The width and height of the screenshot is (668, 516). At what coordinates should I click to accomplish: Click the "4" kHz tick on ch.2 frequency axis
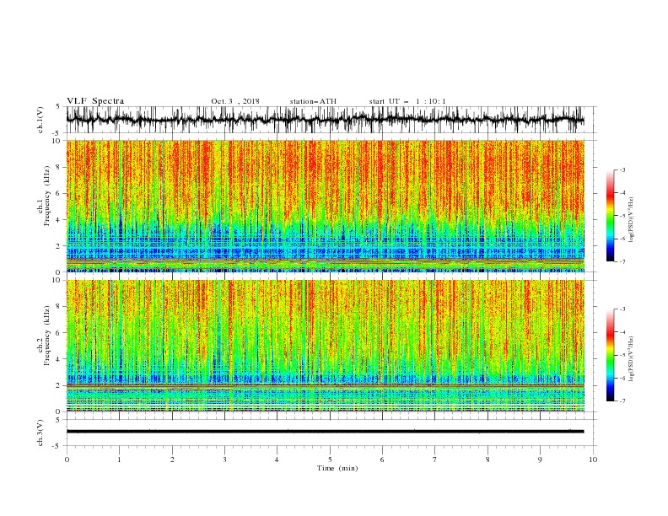click(58, 359)
